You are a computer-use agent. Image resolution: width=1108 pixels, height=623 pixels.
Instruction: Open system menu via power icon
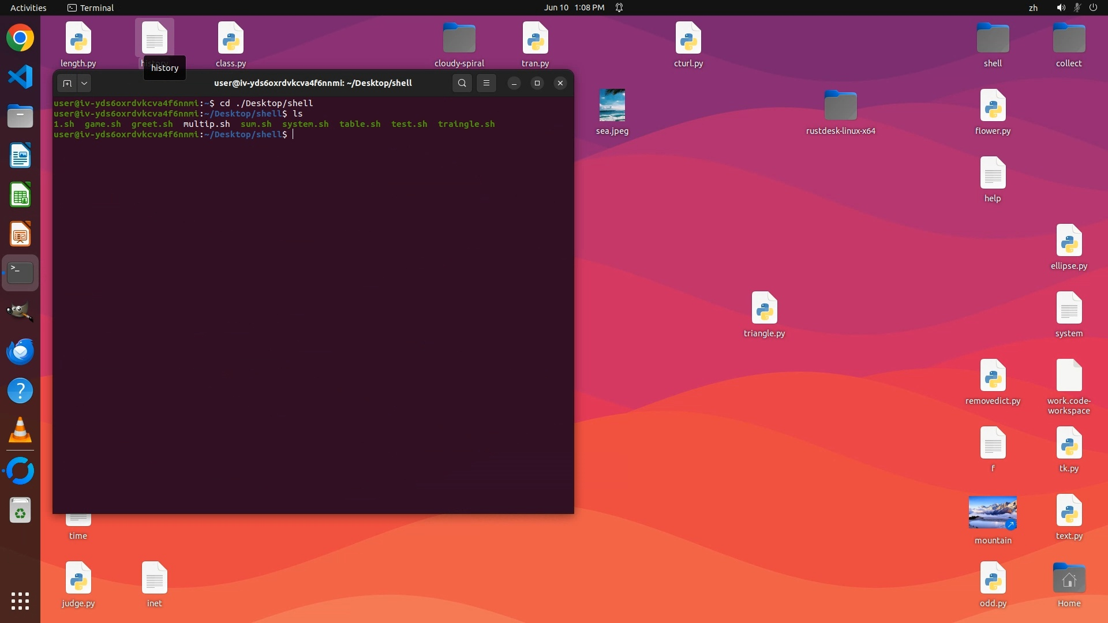(x=1093, y=7)
